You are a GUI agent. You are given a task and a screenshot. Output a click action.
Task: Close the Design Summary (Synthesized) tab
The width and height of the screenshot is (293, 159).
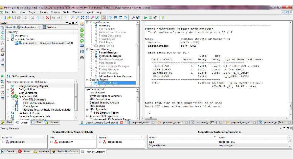[122, 122]
